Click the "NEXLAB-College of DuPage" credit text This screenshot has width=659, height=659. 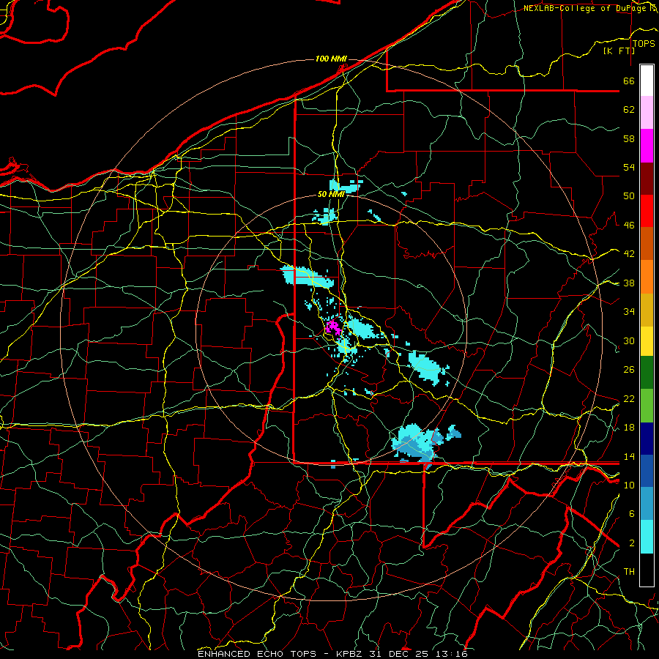586,8
